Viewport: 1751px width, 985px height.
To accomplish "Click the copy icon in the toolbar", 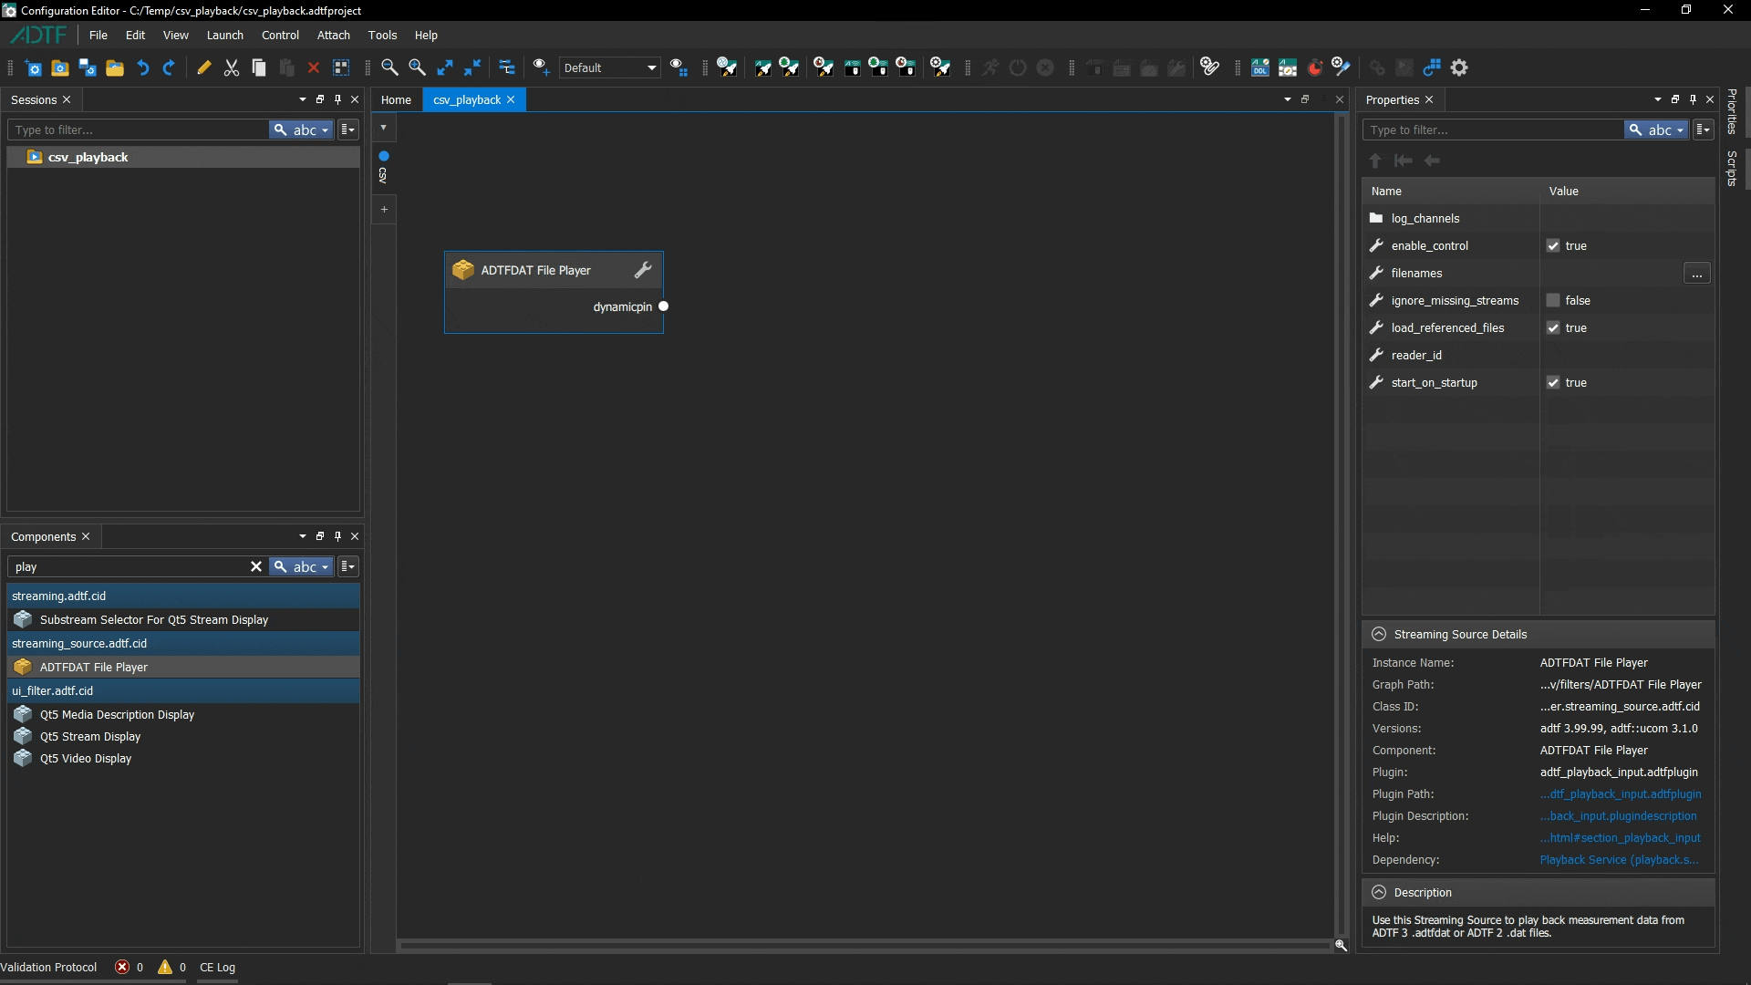I will point(259,67).
